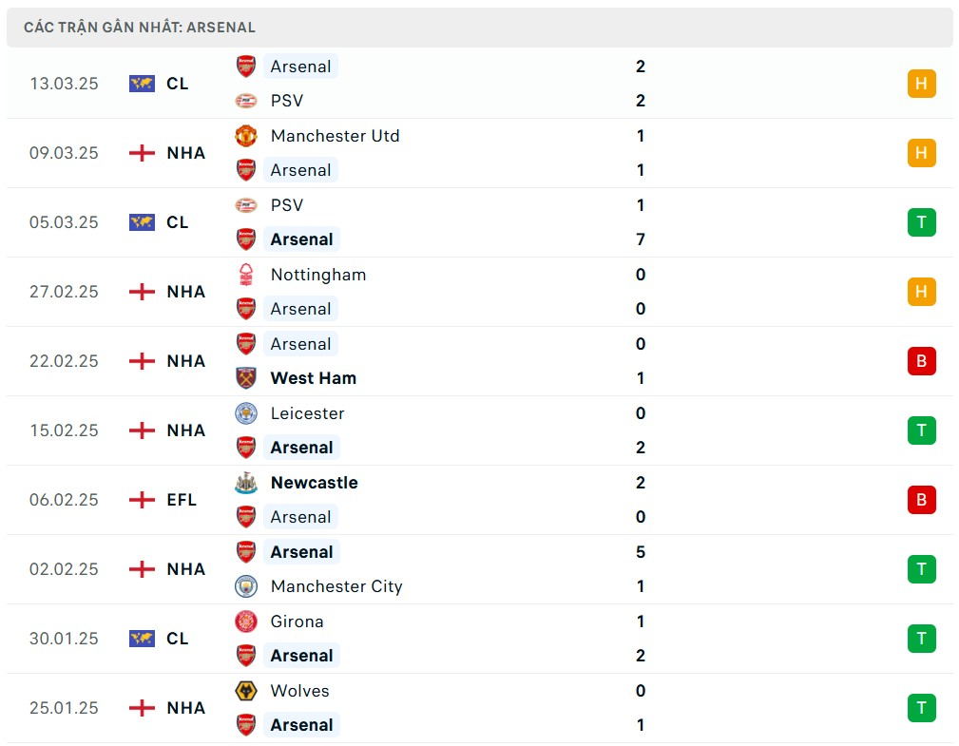Click the green T badge for Manchester City match
The height and width of the screenshot is (746, 959).
(921, 569)
